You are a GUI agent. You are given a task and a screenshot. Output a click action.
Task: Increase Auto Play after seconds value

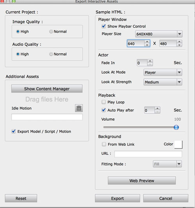point(157,109)
